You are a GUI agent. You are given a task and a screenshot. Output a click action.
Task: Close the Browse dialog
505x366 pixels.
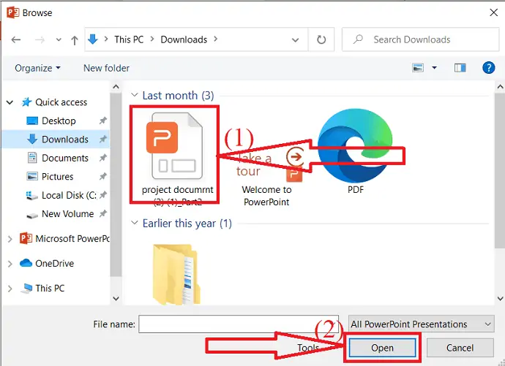(493, 12)
